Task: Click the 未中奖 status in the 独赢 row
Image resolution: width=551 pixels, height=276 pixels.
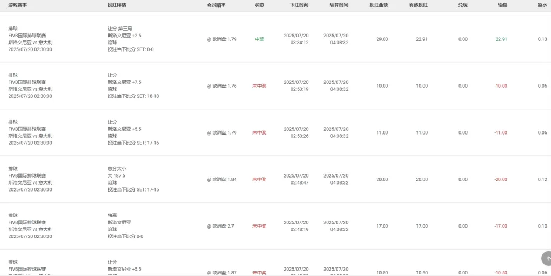Action: [x=259, y=226]
